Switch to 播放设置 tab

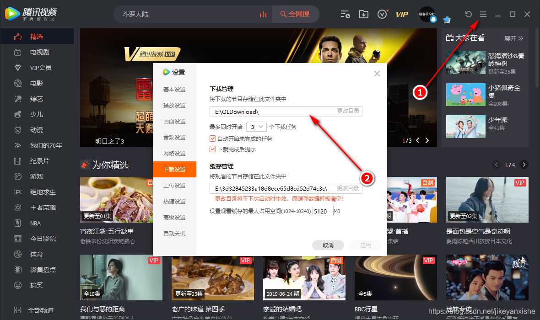pyautogui.click(x=174, y=105)
